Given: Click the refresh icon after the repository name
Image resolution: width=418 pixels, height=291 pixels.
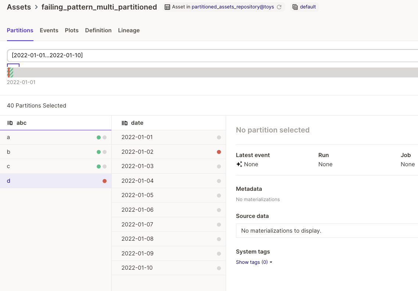Looking at the screenshot, I should (x=279, y=7).
